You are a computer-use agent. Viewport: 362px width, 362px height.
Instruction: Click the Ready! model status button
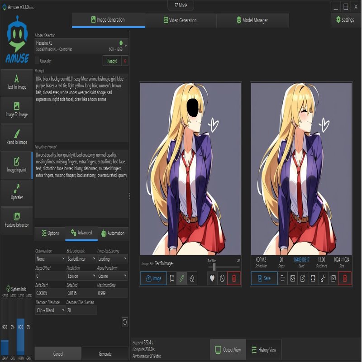click(112, 61)
